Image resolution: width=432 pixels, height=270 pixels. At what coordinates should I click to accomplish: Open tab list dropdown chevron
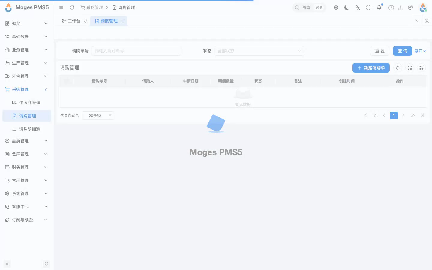click(x=417, y=21)
